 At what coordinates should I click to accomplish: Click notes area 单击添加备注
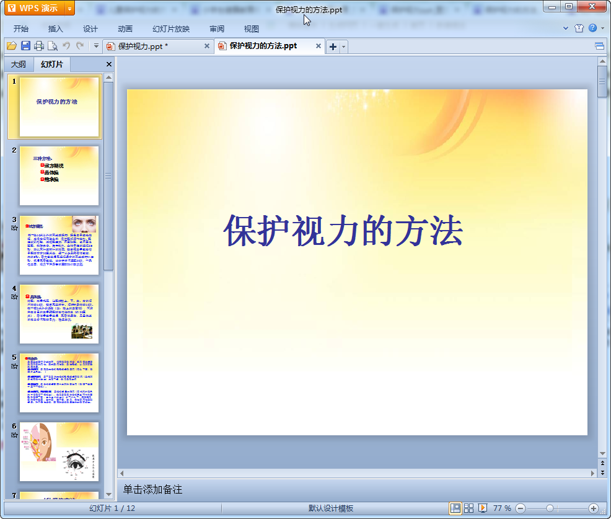pos(152,489)
